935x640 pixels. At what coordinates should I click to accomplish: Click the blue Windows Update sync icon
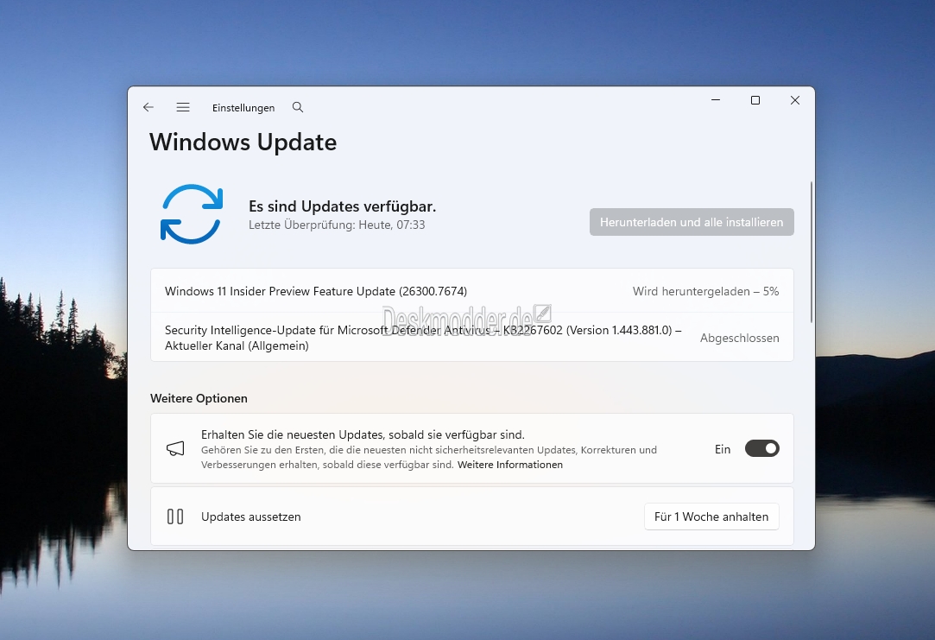tap(192, 213)
